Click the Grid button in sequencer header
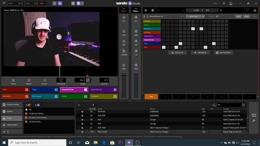 (x=238, y=16)
